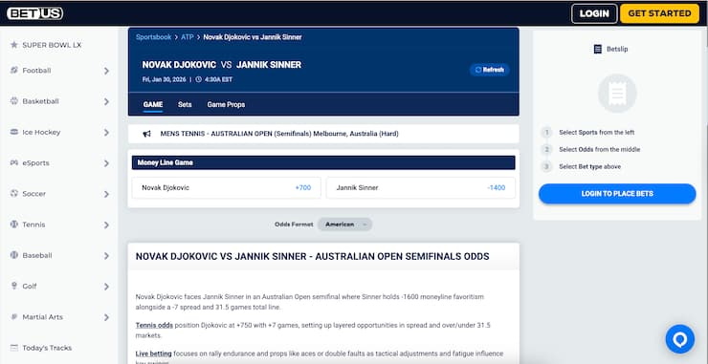Screen dimensions: 708x364
Task: Click the Golf icon
Action: (14, 286)
